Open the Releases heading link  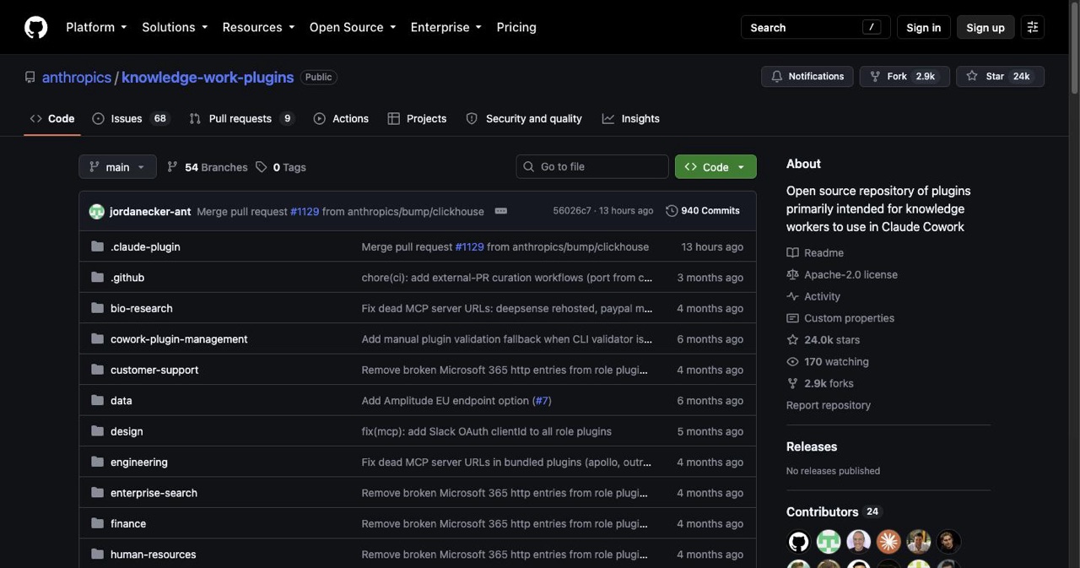coord(812,446)
